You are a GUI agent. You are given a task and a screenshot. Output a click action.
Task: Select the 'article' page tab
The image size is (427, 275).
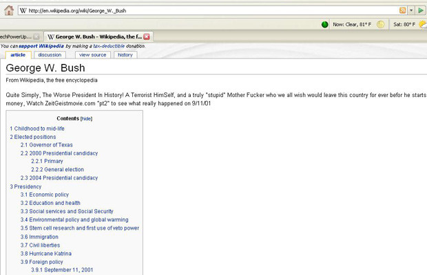(x=18, y=54)
